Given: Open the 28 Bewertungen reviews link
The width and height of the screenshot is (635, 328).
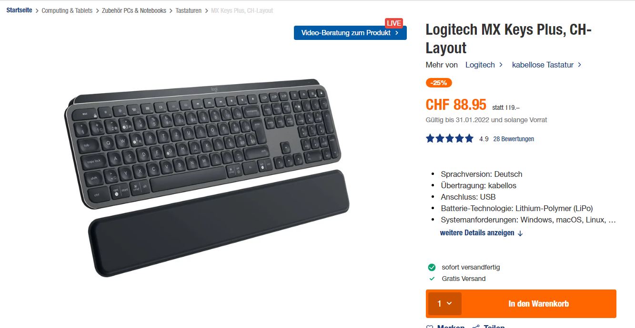Looking at the screenshot, I should 514,139.
